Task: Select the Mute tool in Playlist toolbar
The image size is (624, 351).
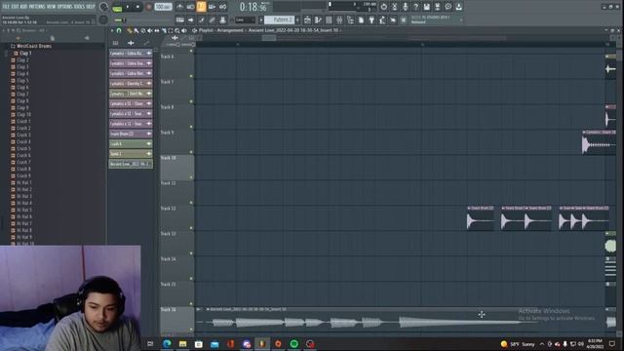Action: coord(149,30)
